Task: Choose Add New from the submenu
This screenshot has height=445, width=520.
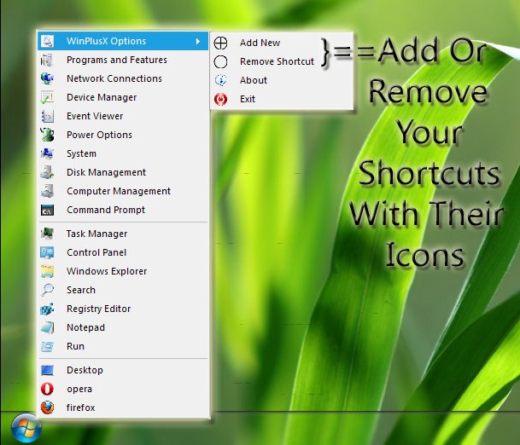Action: coord(260,43)
